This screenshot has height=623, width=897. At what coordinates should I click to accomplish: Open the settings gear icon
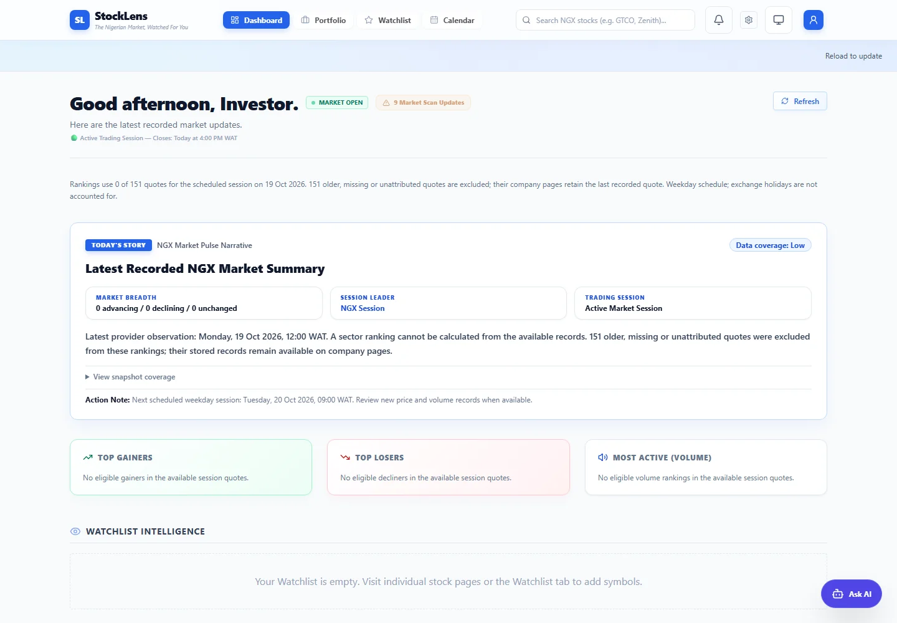click(x=749, y=20)
